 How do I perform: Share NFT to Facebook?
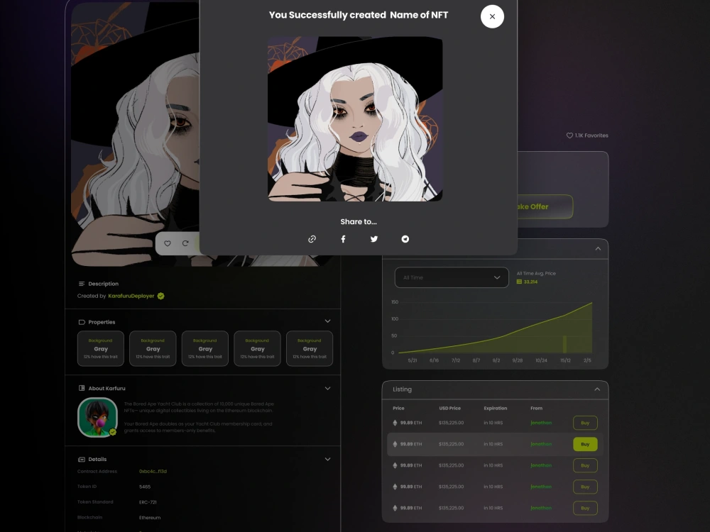[x=343, y=239]
